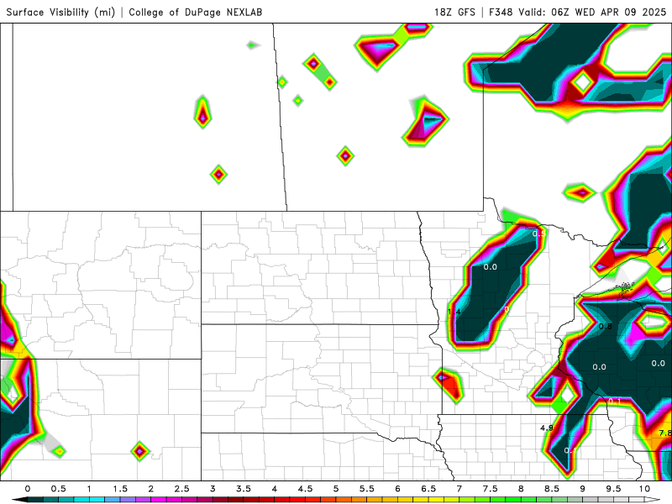The height and width of the screenshot is (504, 672).
Task: Click the '2' label on color scale
Action: click(151, 489)
